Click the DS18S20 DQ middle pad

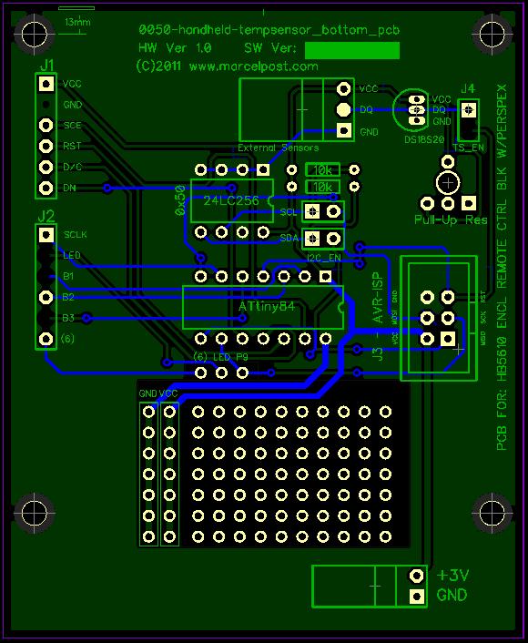(417, 110)
